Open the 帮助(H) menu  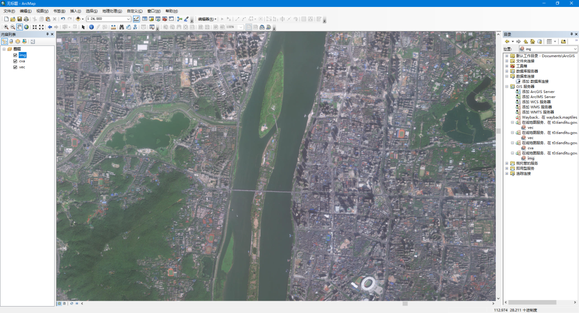click(x=172, y=11)
